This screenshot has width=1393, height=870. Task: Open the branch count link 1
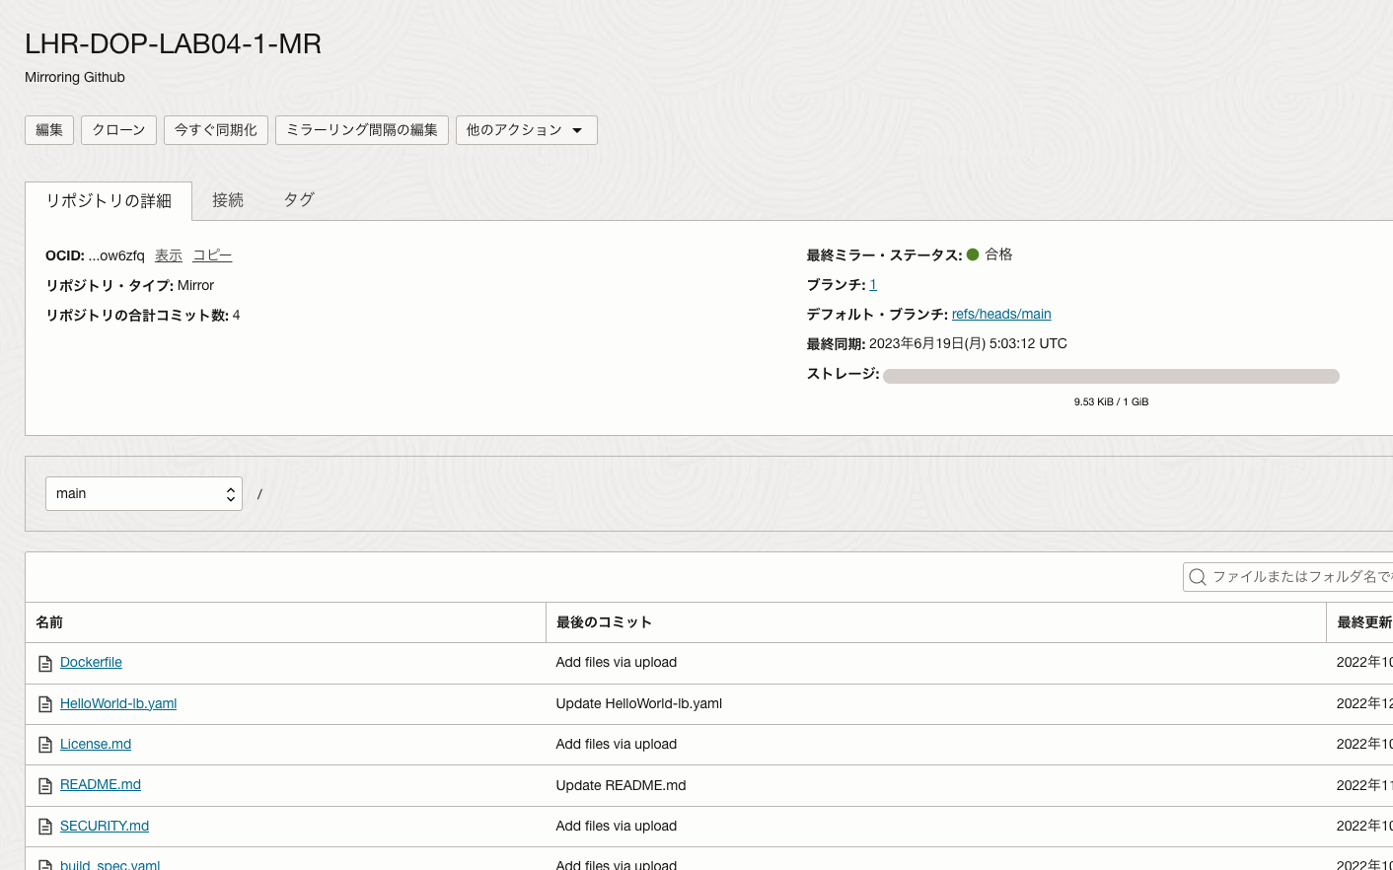pos(873,284)
